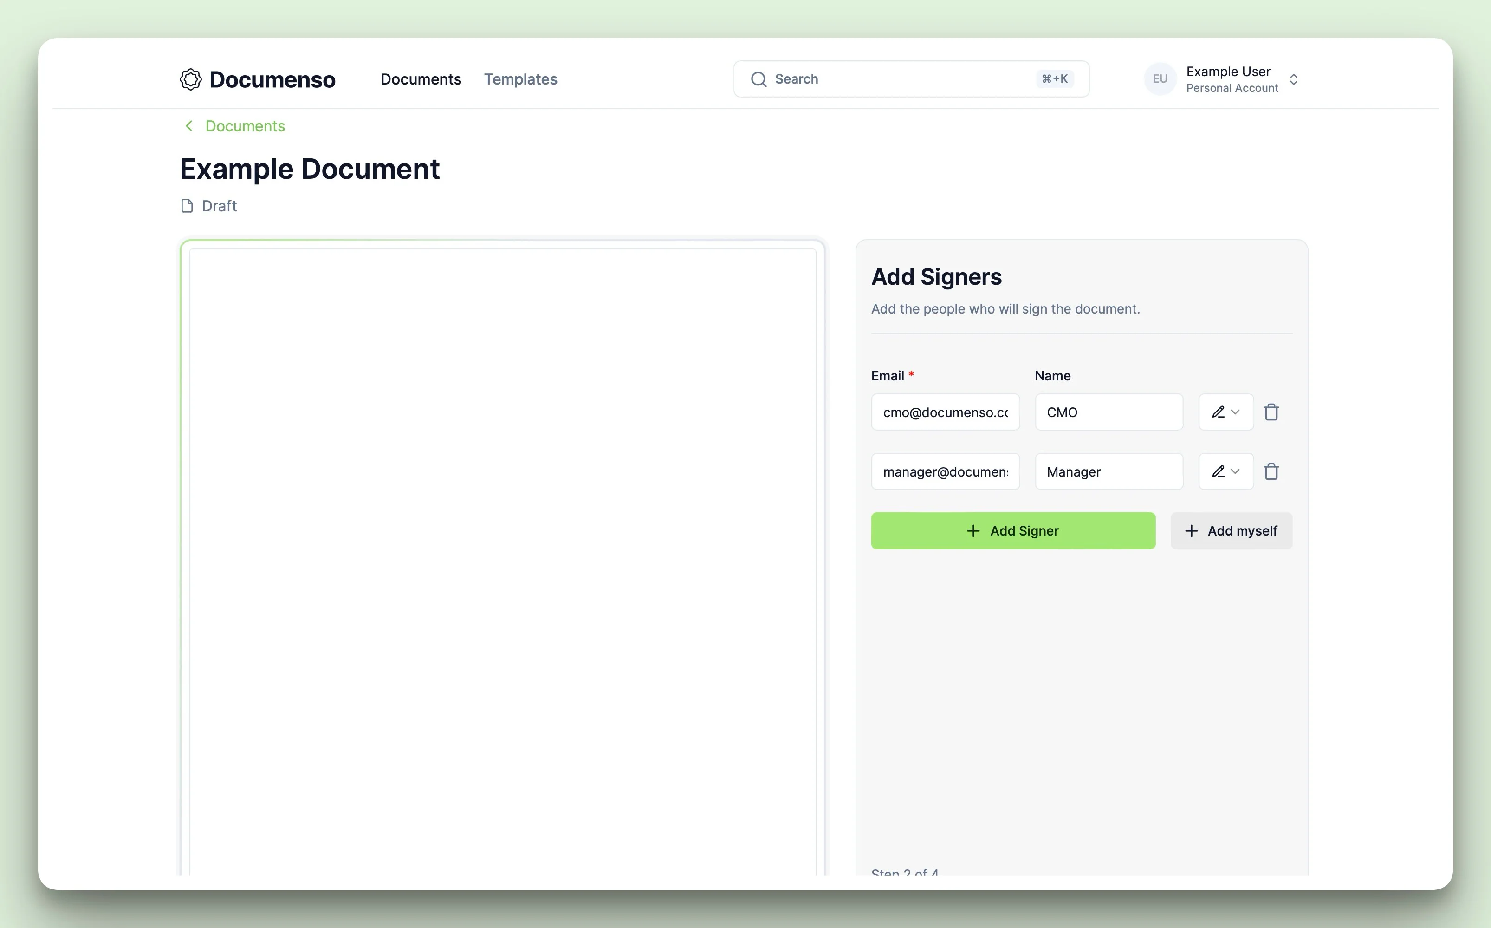The width and height of the screenshot is (1491, 928).
Task: Open role dropdown for Manager signer
Action: [1225, 471]
